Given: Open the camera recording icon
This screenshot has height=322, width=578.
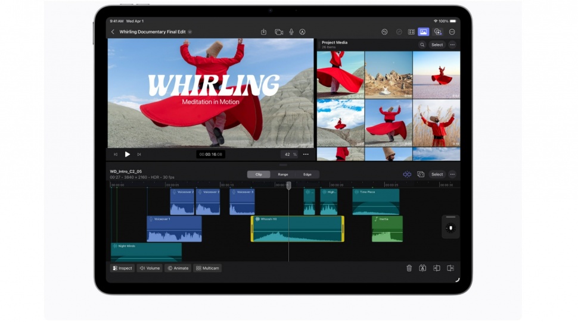Looking at the screenshot, I should click(x=279, y=32).
